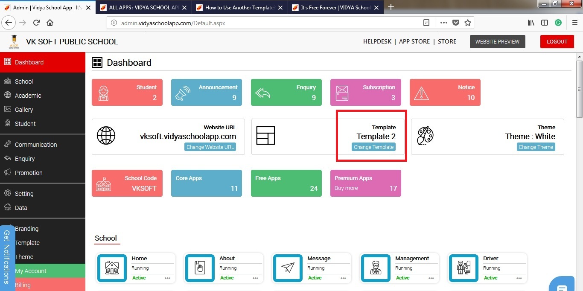
Task: Open three-dot menu on Driver card
Action: pyautogui.click(x=519, y=278)
